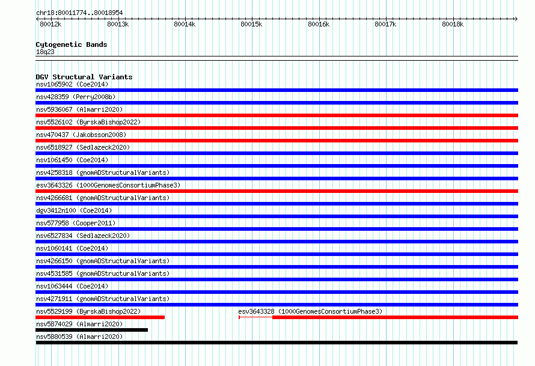535x366 pixels.
Task: Select the nsv1060141 (Coe2014) label
Action: [x=72, y=248]
